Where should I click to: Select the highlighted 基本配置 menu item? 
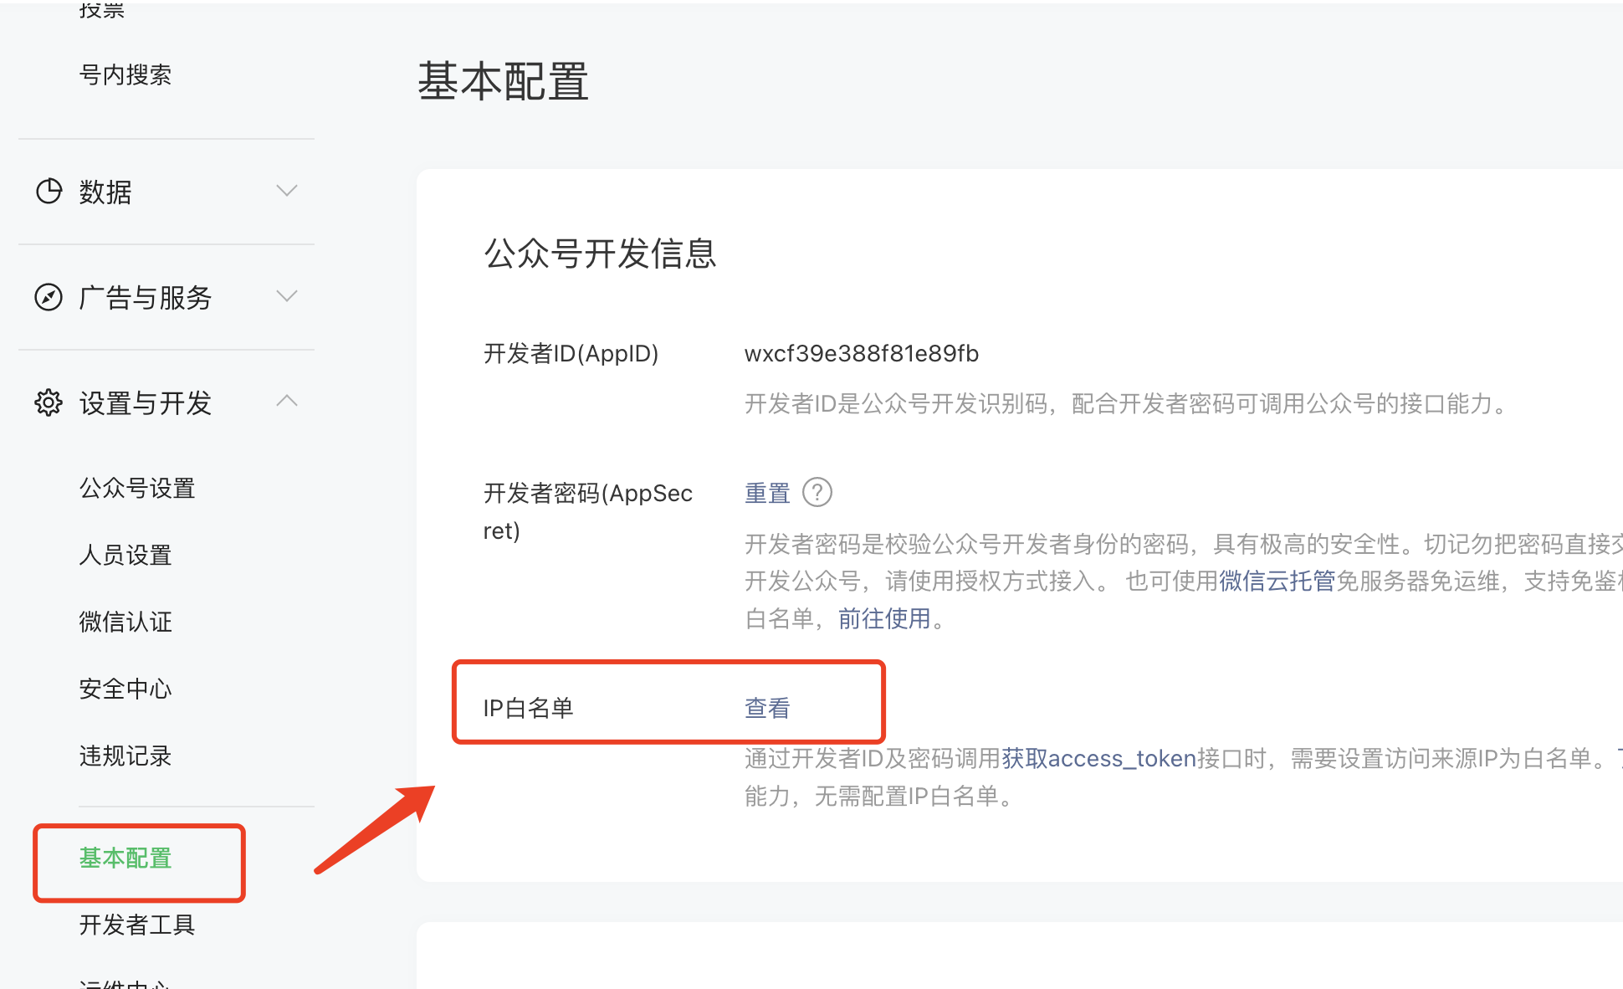[x=125, y=858]
